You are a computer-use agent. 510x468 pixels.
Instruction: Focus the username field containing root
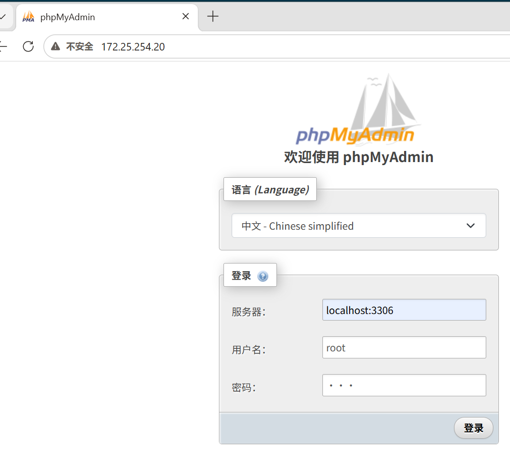click(404, 347)
